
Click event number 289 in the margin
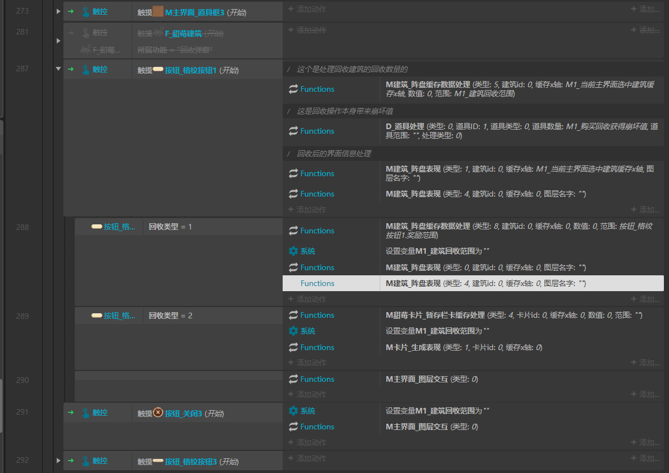(22, 316)
